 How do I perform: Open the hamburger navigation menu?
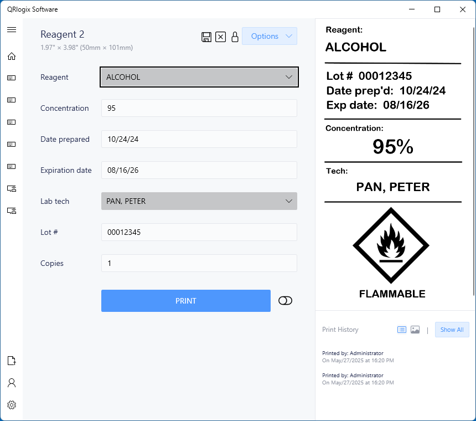(x=12, y=29)
